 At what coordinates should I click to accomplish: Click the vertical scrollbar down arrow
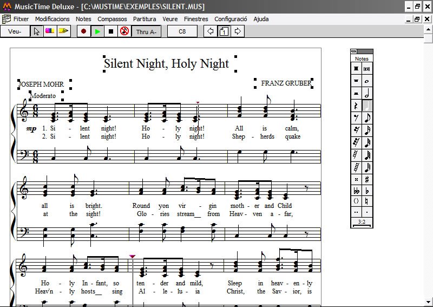(428, 302)
